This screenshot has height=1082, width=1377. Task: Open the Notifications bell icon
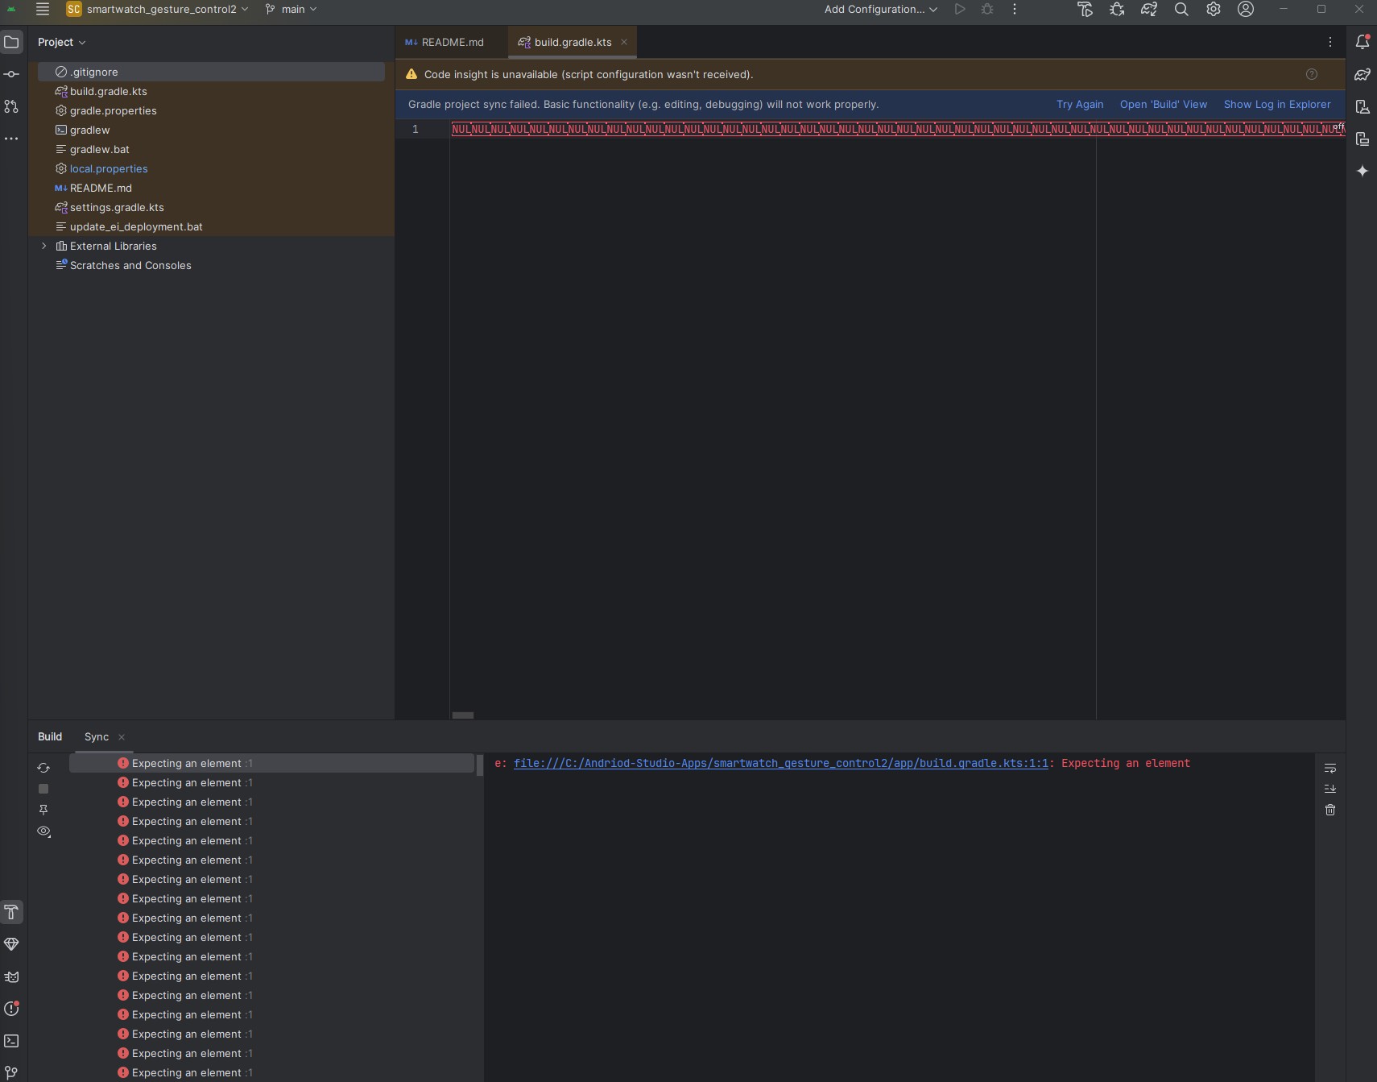[1363, 42]
